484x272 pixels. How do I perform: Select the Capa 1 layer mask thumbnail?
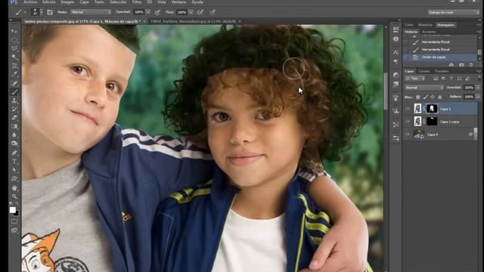point(432,109)
